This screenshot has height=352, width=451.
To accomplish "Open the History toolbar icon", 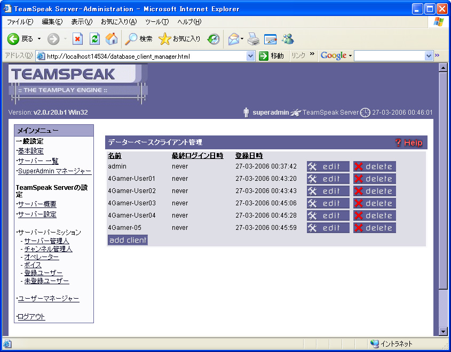I will click(x=213, y=39).
